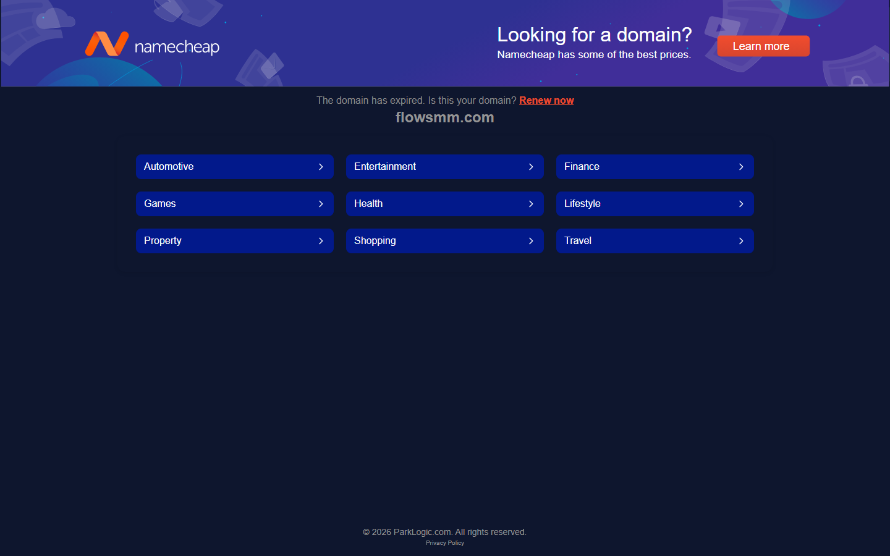The image size is (890, 556).
Task: Open the Health category
Action: [x=445, y=204]
